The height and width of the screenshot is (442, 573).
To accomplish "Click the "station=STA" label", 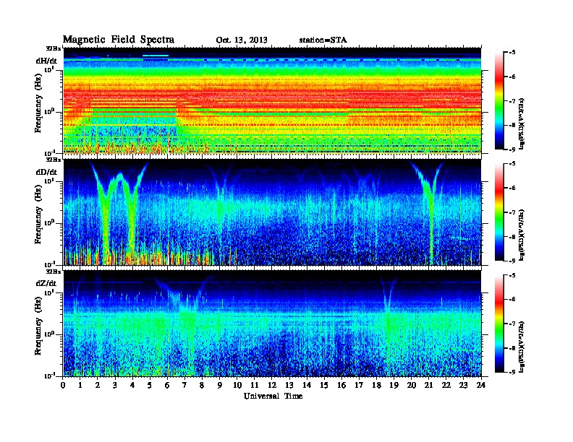I will (x=323, y=40).
